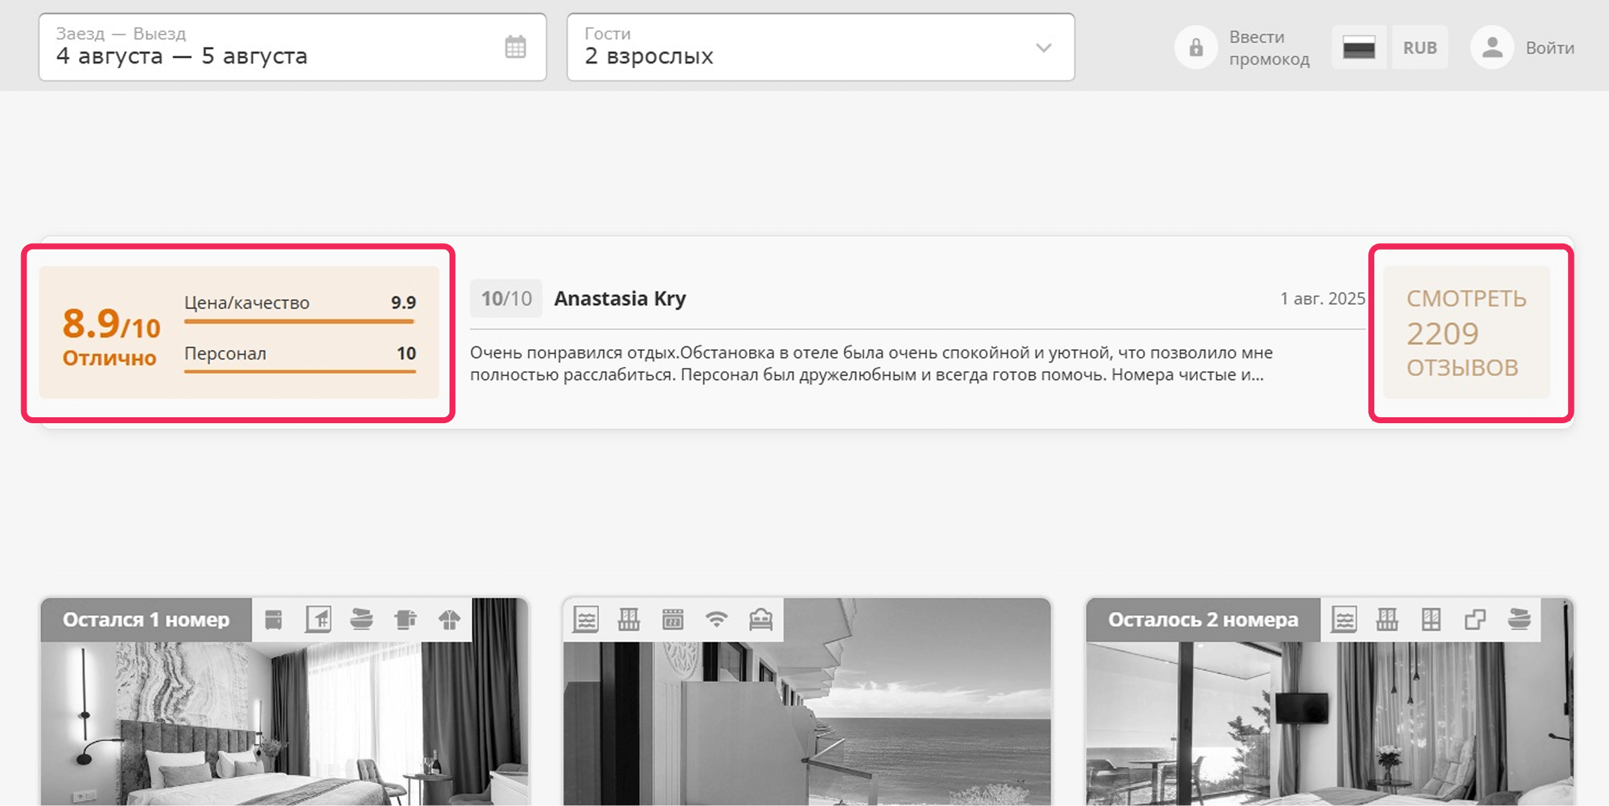
Task: Click the bathrobe icon on first room
Action: coord(449,620)
